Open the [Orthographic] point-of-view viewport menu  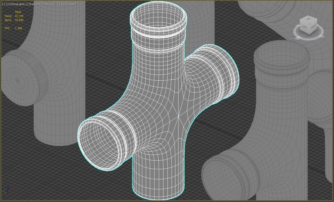pos(17,4)
